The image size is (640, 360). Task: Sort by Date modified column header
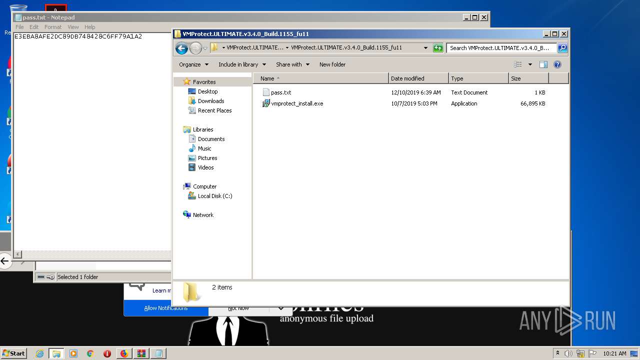tap(418, 78)
